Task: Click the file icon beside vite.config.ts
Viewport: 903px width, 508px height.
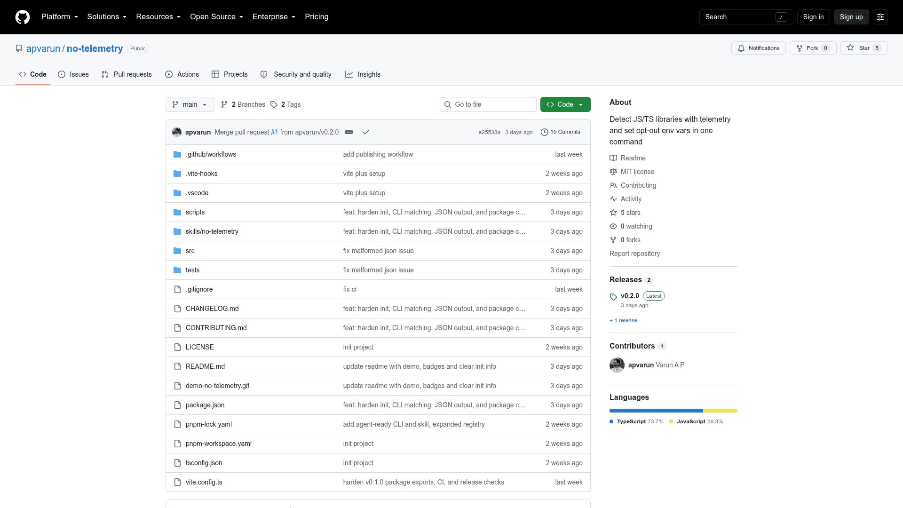Action: [177, 482]
